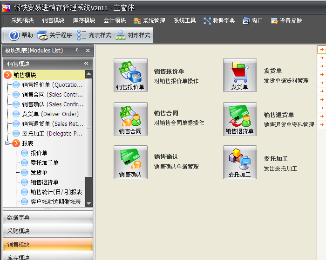Open the 销售报价单 quotation icon
The width and height of the screenshot is (326, 260).
pos(130,75)
